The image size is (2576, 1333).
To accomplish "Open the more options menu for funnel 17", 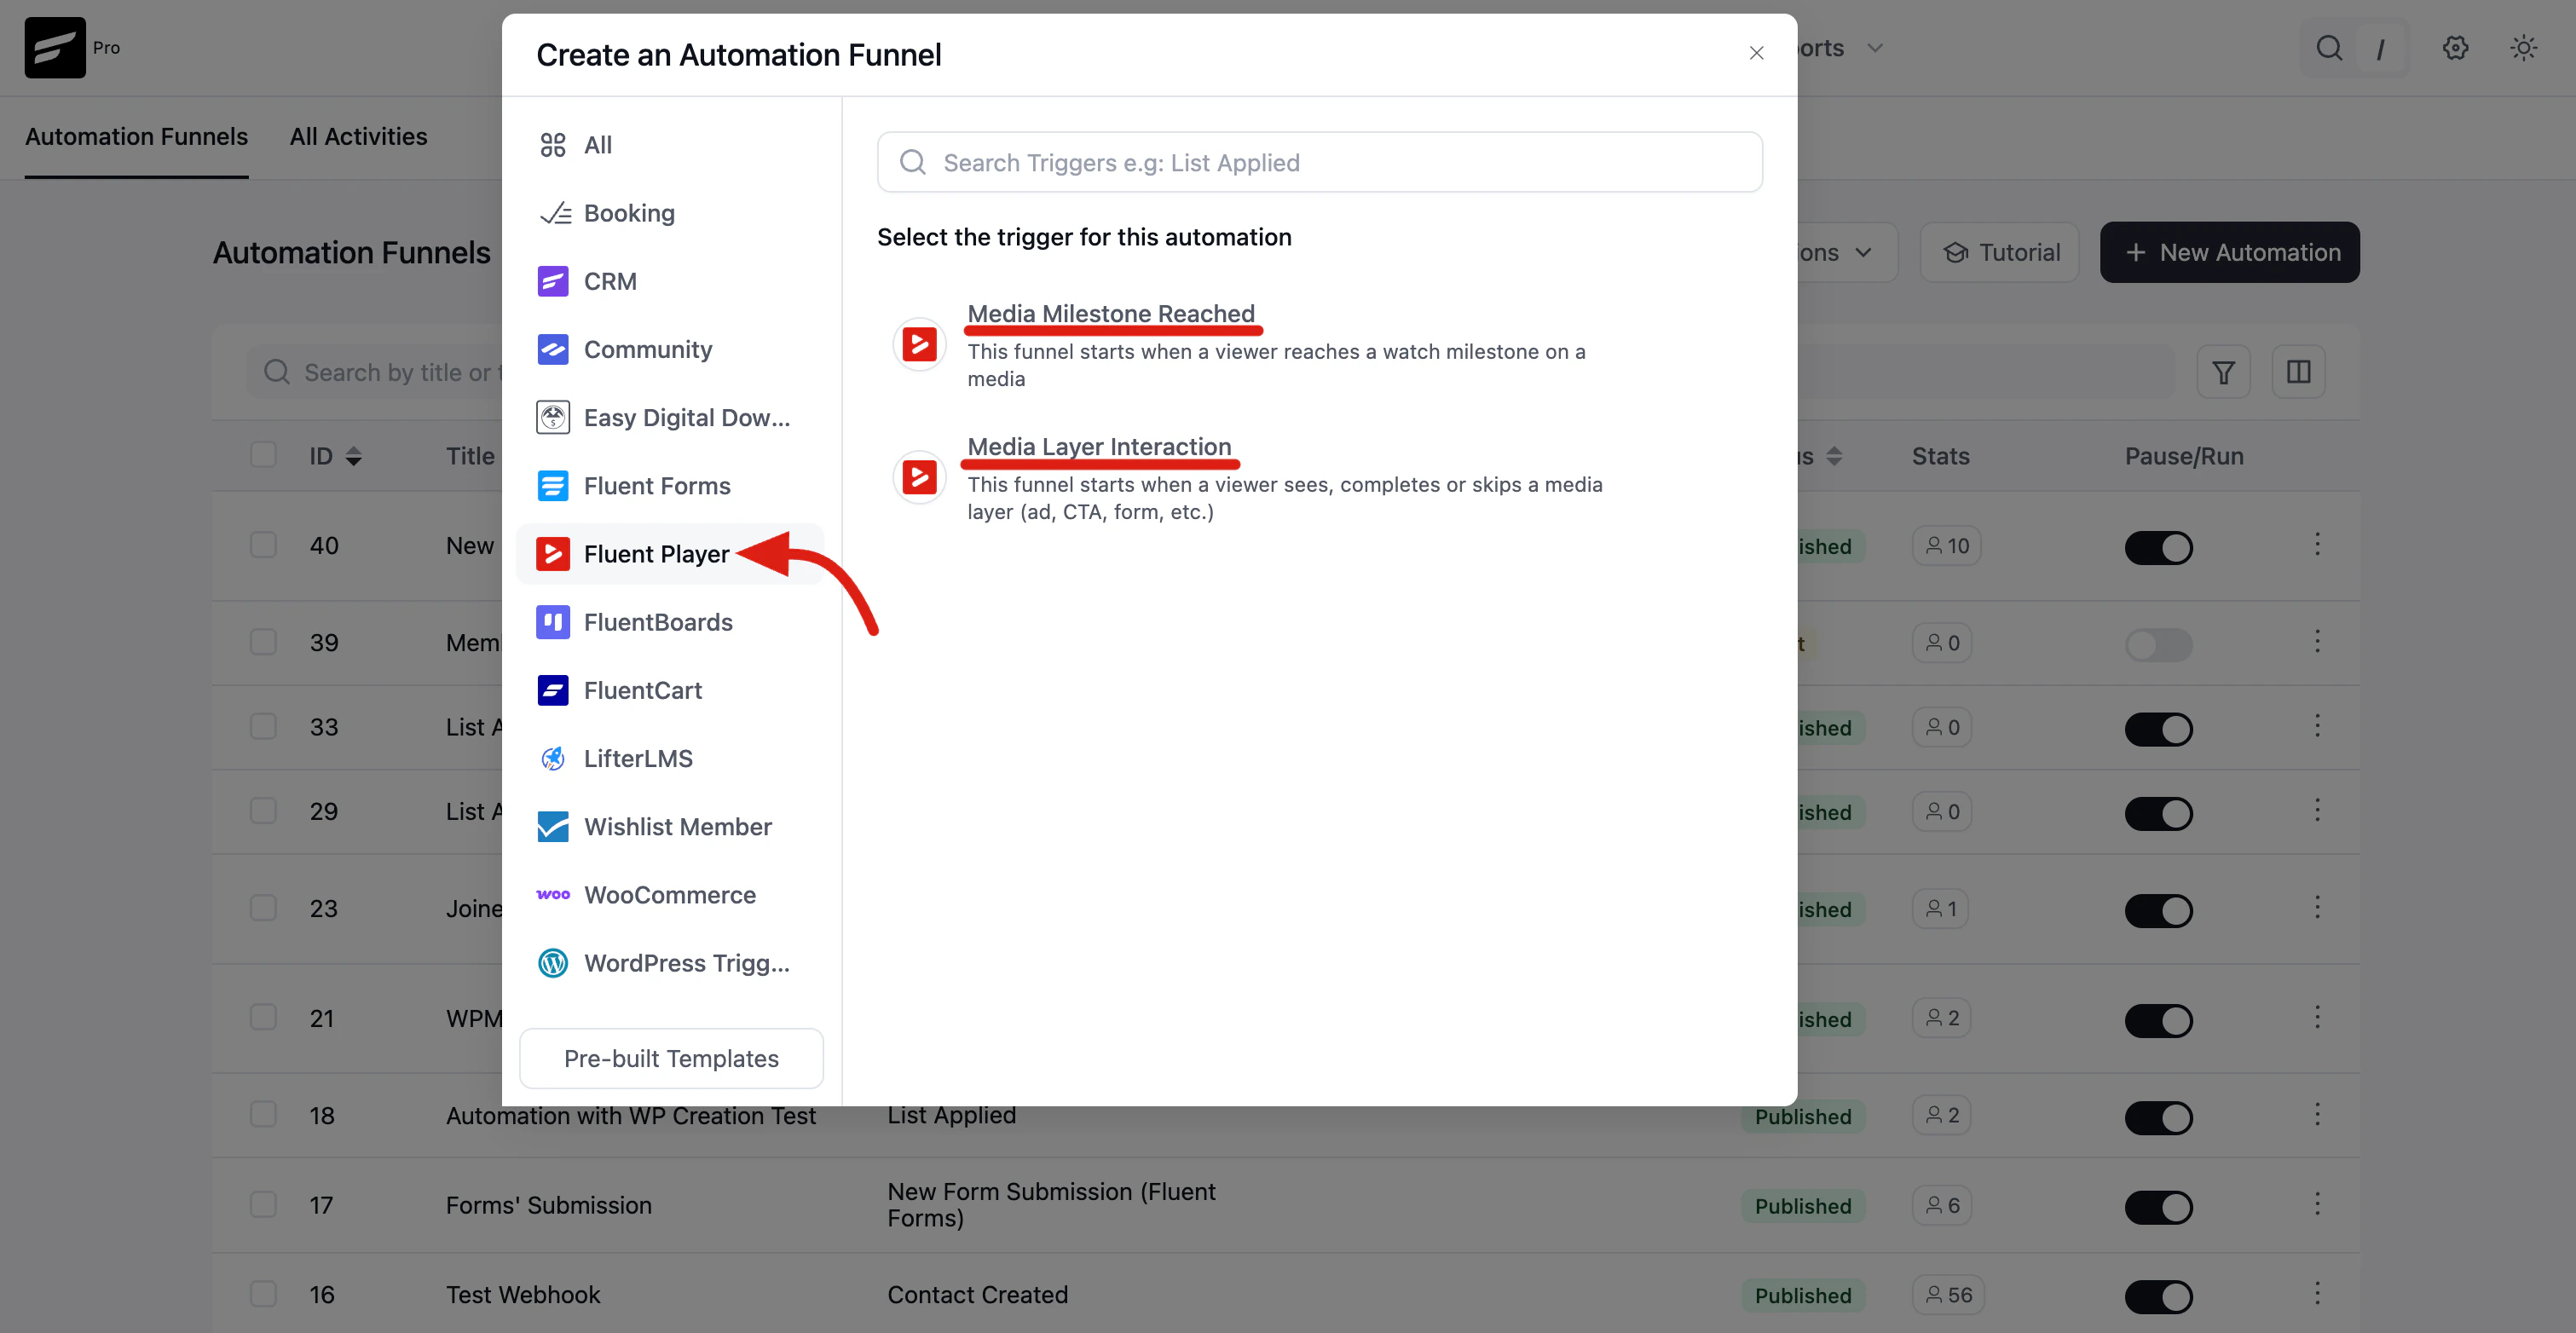I will pyautogui.click(x=2317, y=1204).
